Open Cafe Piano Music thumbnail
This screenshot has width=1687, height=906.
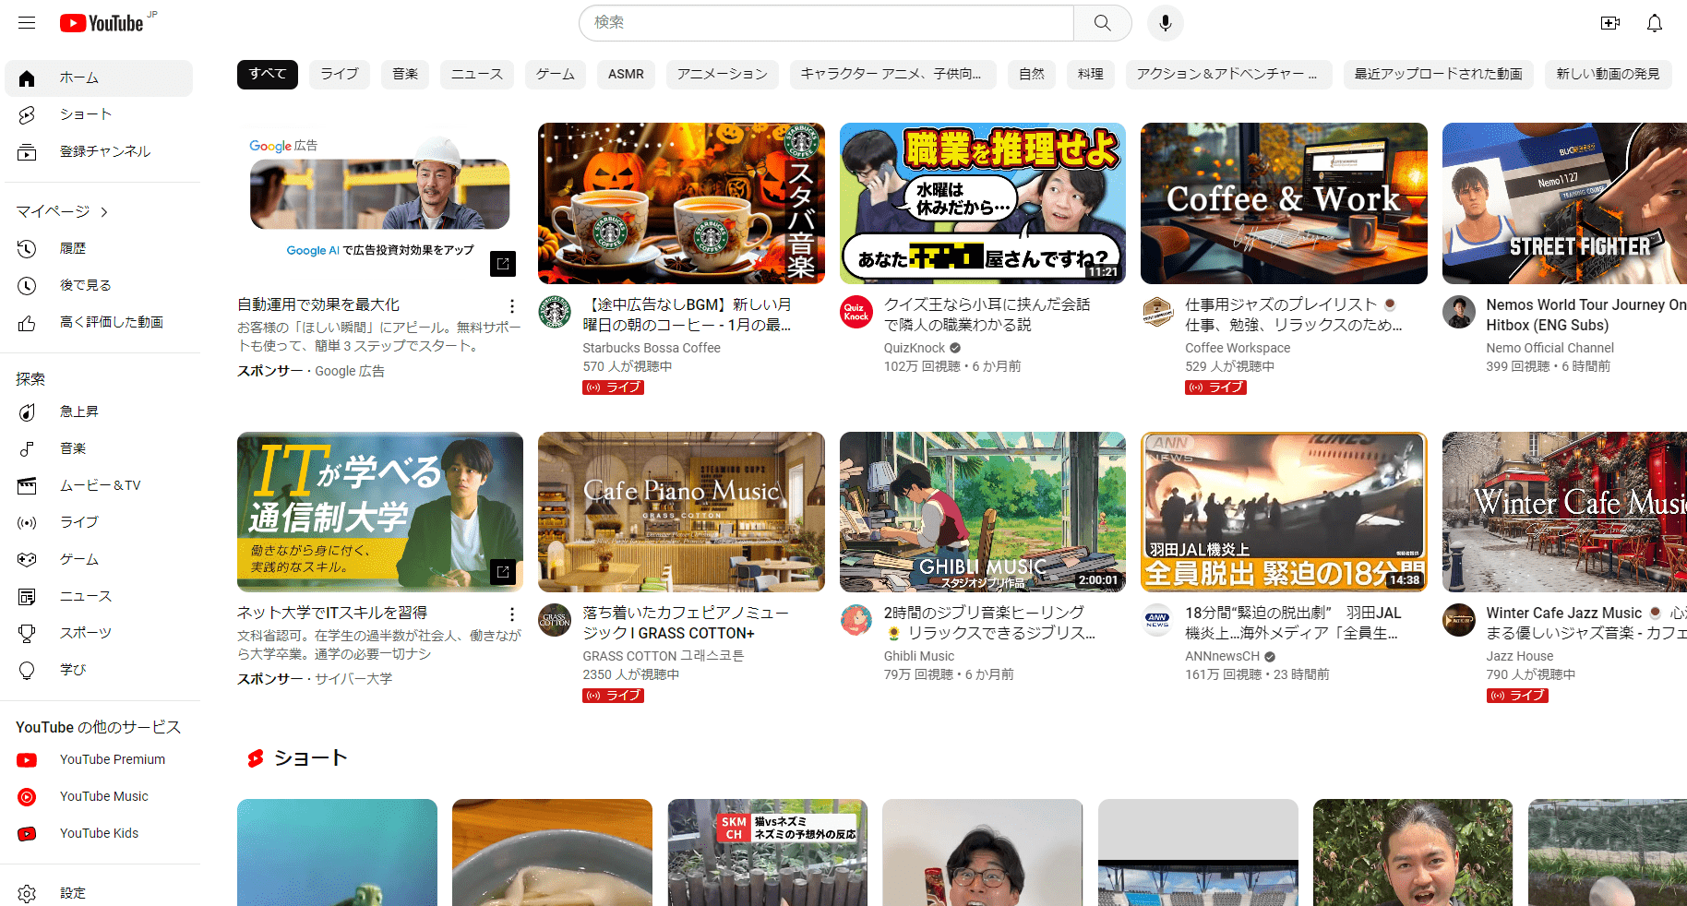tap(681, 512)
